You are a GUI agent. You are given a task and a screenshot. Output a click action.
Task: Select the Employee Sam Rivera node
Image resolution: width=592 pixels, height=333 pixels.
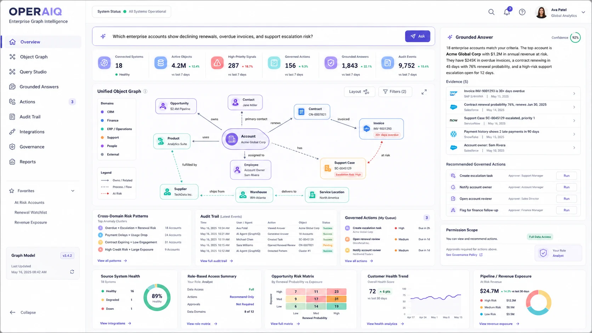pyautogui.click(x=251, y=170)
